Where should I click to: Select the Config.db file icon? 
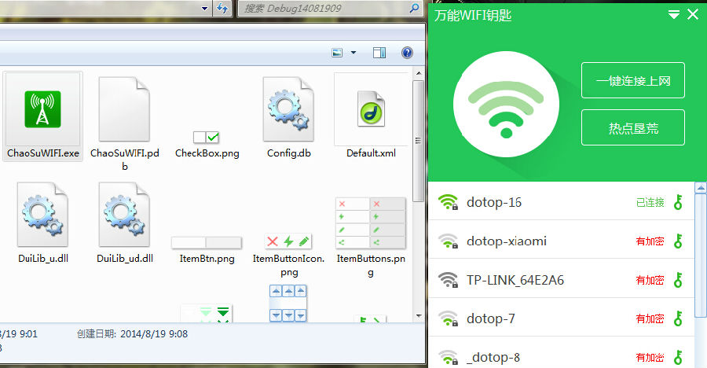[288, 109]
